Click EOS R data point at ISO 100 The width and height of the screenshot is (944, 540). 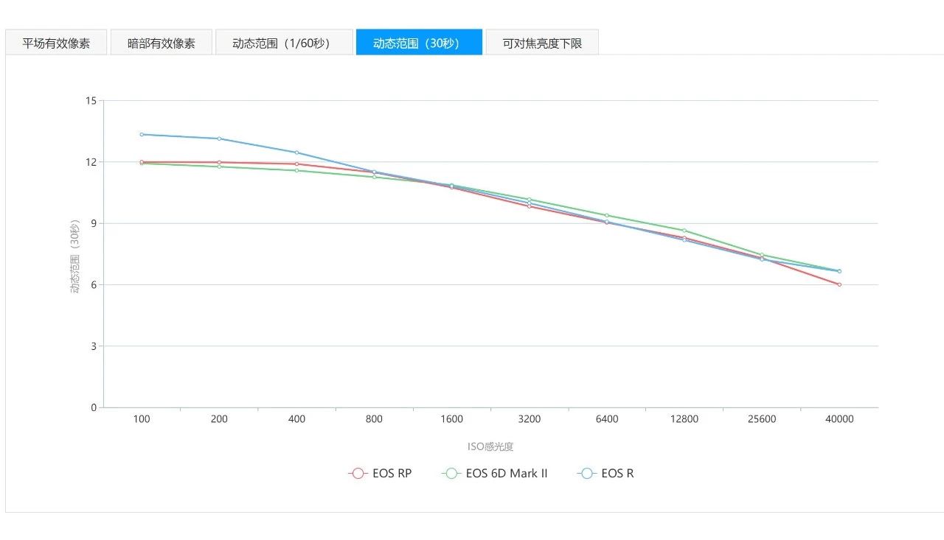click(x=142, y=134)
